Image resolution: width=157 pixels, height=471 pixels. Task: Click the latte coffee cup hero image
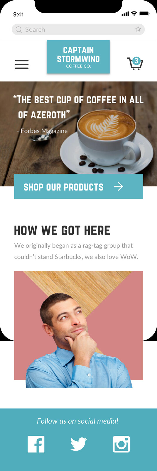[x=78, y=134]
